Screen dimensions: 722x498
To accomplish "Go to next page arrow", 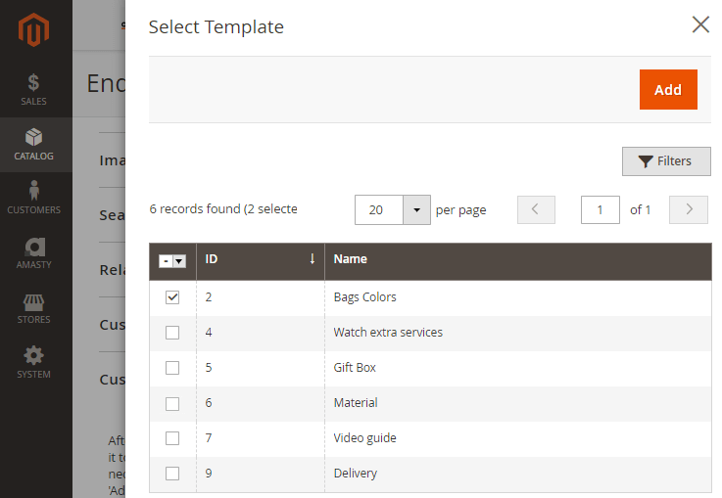I will click(x=689, y=209).
